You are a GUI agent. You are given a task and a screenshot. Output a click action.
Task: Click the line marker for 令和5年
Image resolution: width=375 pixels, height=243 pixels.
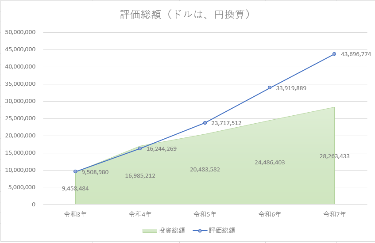(x=205, y=123)
